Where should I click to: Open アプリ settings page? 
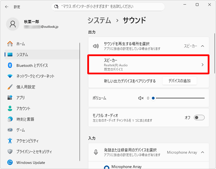point(42,98)
